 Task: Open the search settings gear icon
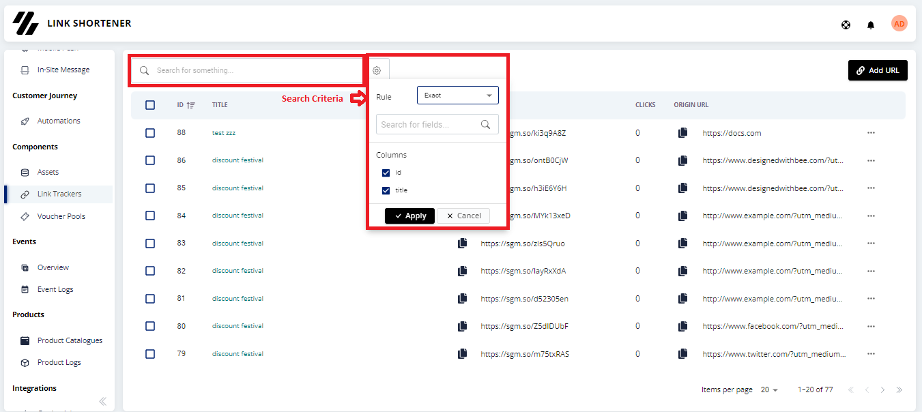pyautogui.click(x=377, y=70)
